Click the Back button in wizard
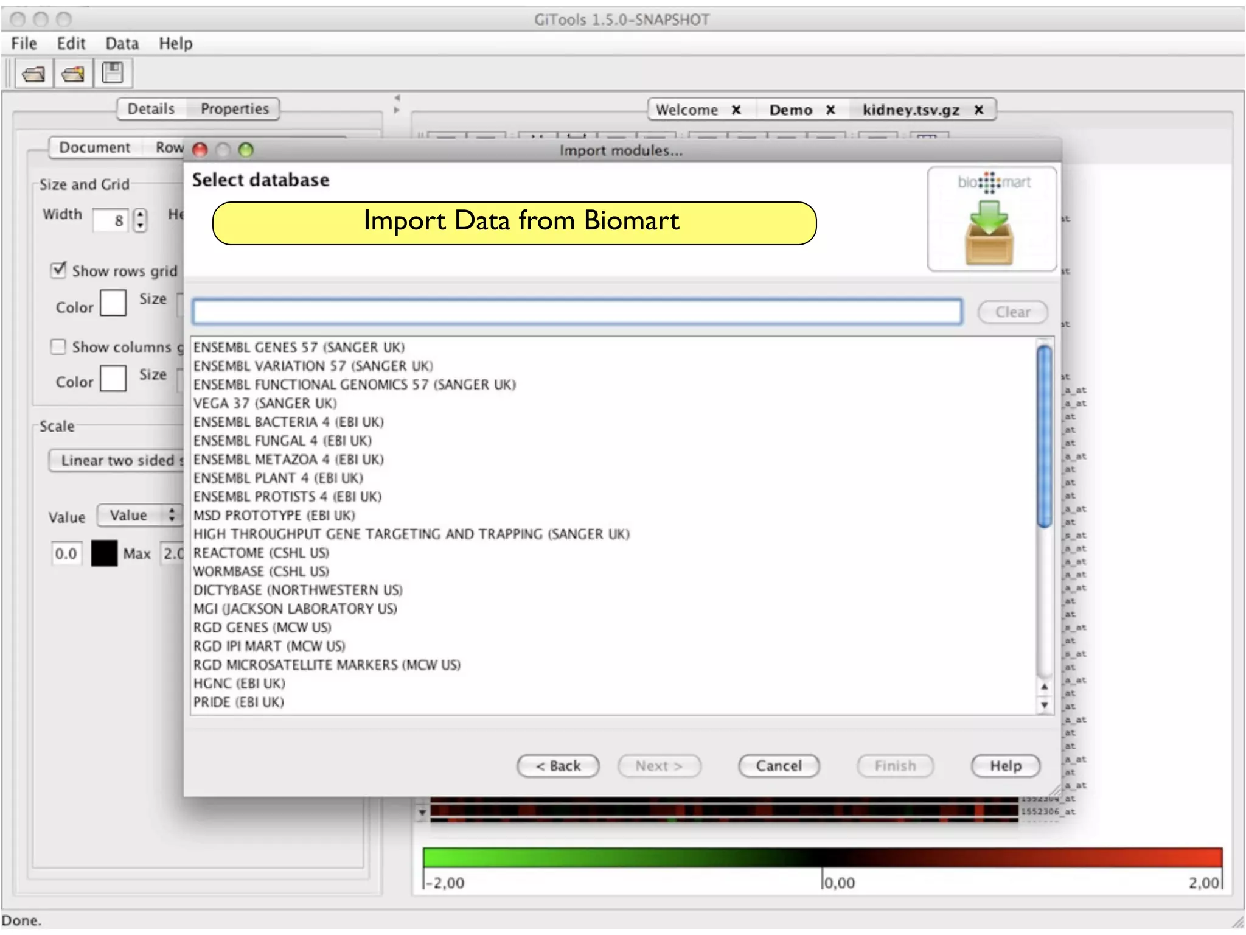1246x935 pixels. 558,766
